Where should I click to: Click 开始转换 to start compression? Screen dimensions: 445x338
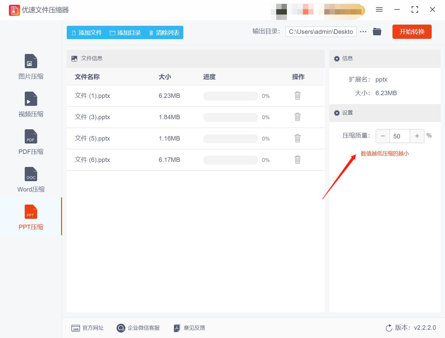point(412,32)
